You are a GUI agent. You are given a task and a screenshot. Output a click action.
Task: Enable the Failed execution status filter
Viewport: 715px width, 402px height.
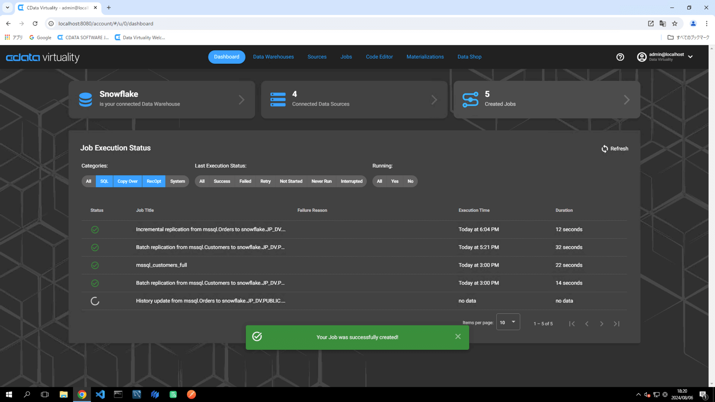245,181
